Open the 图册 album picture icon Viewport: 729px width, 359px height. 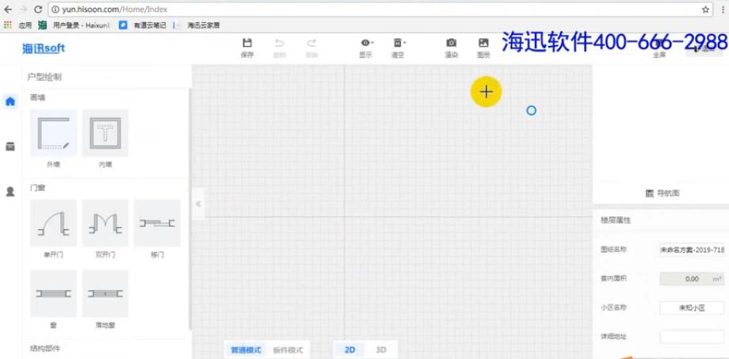pyautogui.click(x=484, y=43)
